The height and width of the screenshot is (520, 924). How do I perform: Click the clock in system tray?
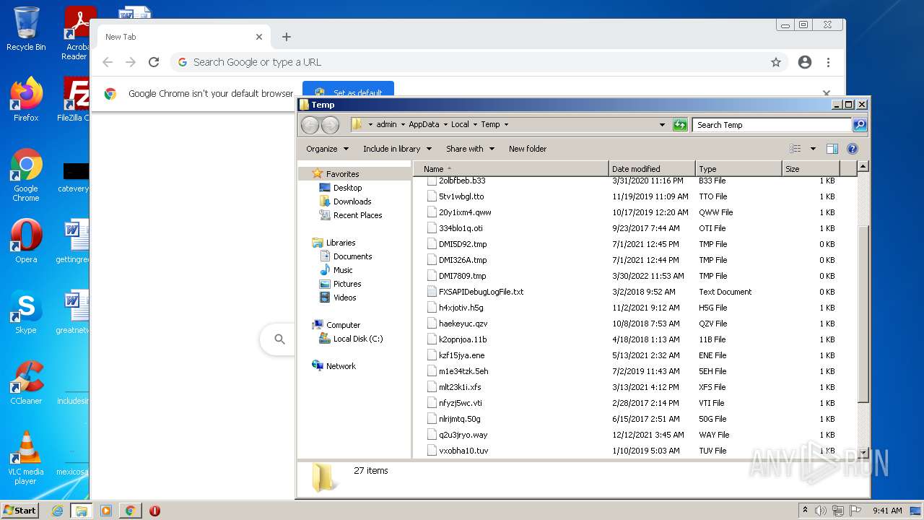click(887, 511)
